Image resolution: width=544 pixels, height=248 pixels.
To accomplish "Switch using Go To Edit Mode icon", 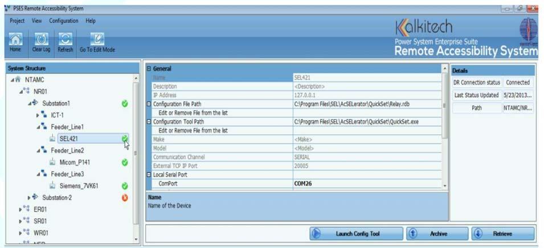I will [x=97, y=39].
